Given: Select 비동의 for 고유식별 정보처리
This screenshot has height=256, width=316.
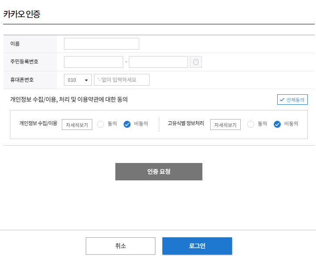Looking at the screenshot, I should coord(277,124).
